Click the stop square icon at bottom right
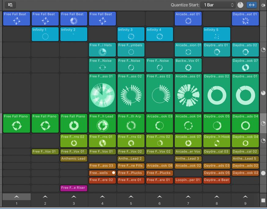 [263, 200]
